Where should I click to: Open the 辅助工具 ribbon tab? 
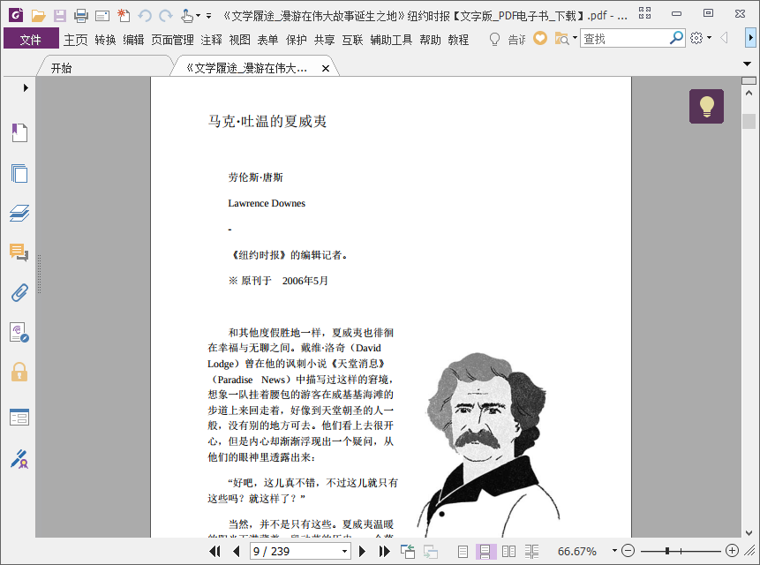pos(391,40)
